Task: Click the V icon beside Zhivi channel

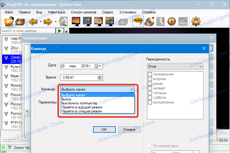Action: pyautogui.click(x=6, y=48)
